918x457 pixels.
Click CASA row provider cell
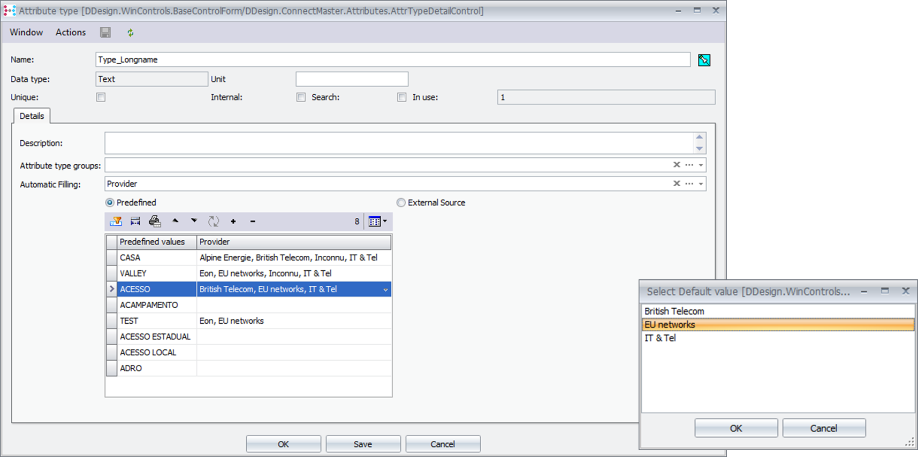click(294, 258)
